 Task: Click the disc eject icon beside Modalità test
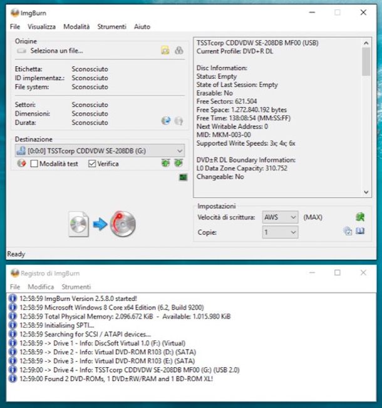pyautogui.click(x=21, y=163)
